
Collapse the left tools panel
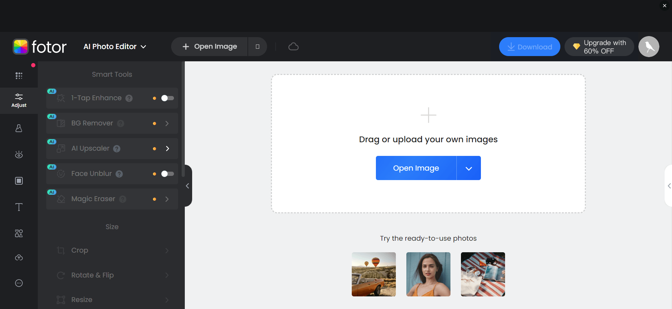(188, 186)
